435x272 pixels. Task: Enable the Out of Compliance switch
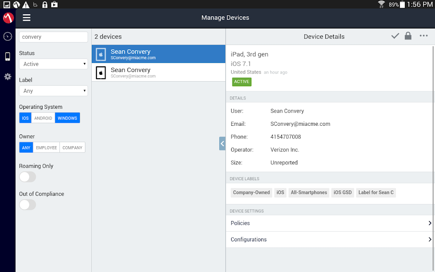tap(28, 205)
